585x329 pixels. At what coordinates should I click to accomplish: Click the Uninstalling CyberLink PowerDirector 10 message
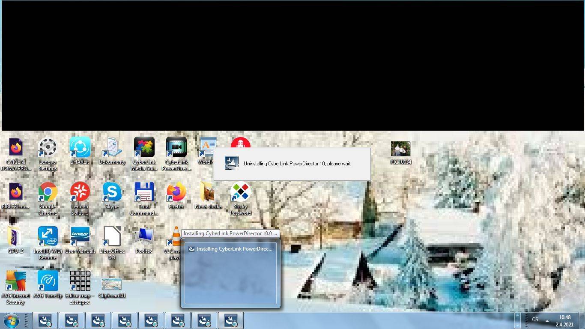click(x=297, y=164)
